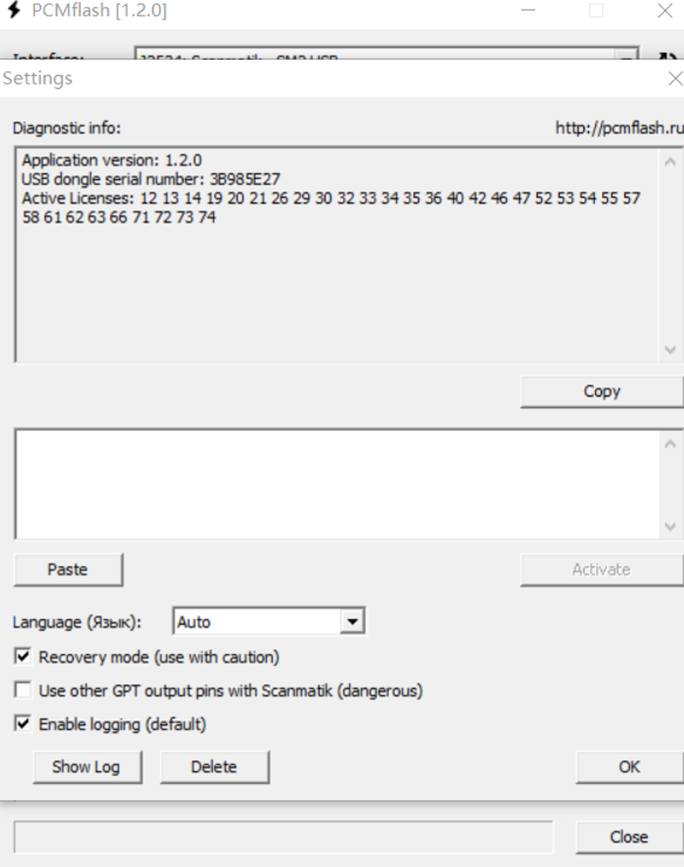Click the Copy button
The height and width of the screenshot is (867, 684).
(x=602, y=391)
